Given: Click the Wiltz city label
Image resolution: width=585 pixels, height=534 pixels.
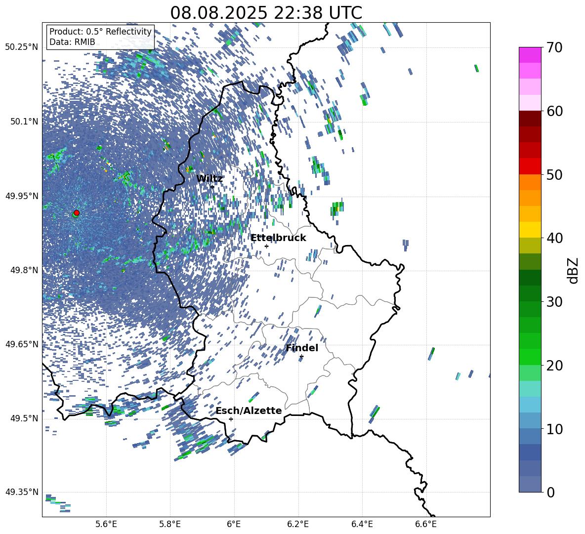Looking at the screenshot, I should (209, 179).
